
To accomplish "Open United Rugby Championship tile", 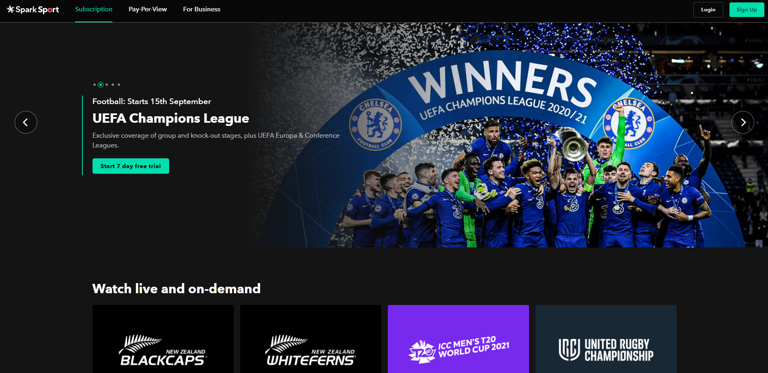I will point(606,339).
